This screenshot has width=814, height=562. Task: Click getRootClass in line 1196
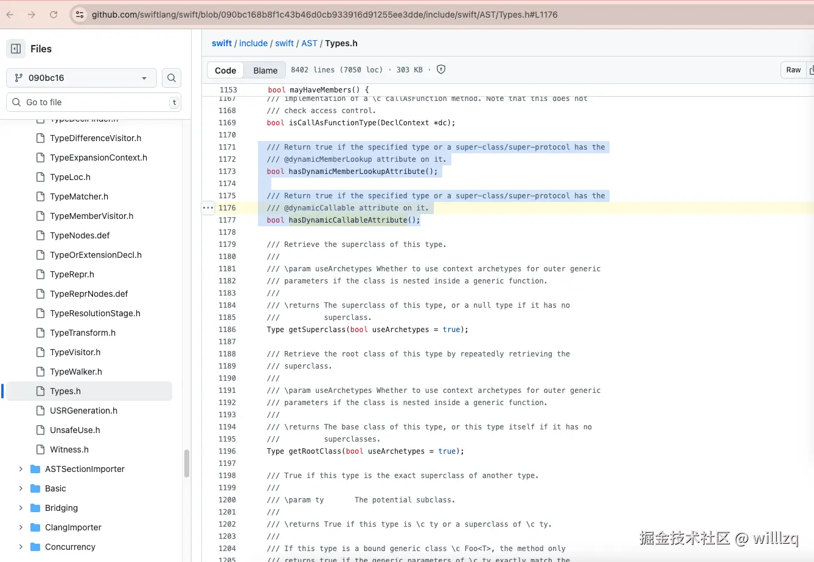coord(315,451)
